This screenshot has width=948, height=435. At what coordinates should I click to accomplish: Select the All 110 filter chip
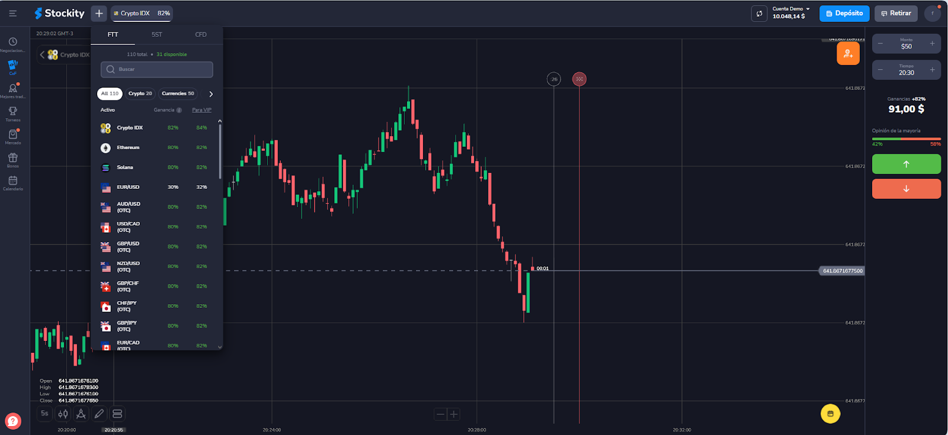click(110, 94)
